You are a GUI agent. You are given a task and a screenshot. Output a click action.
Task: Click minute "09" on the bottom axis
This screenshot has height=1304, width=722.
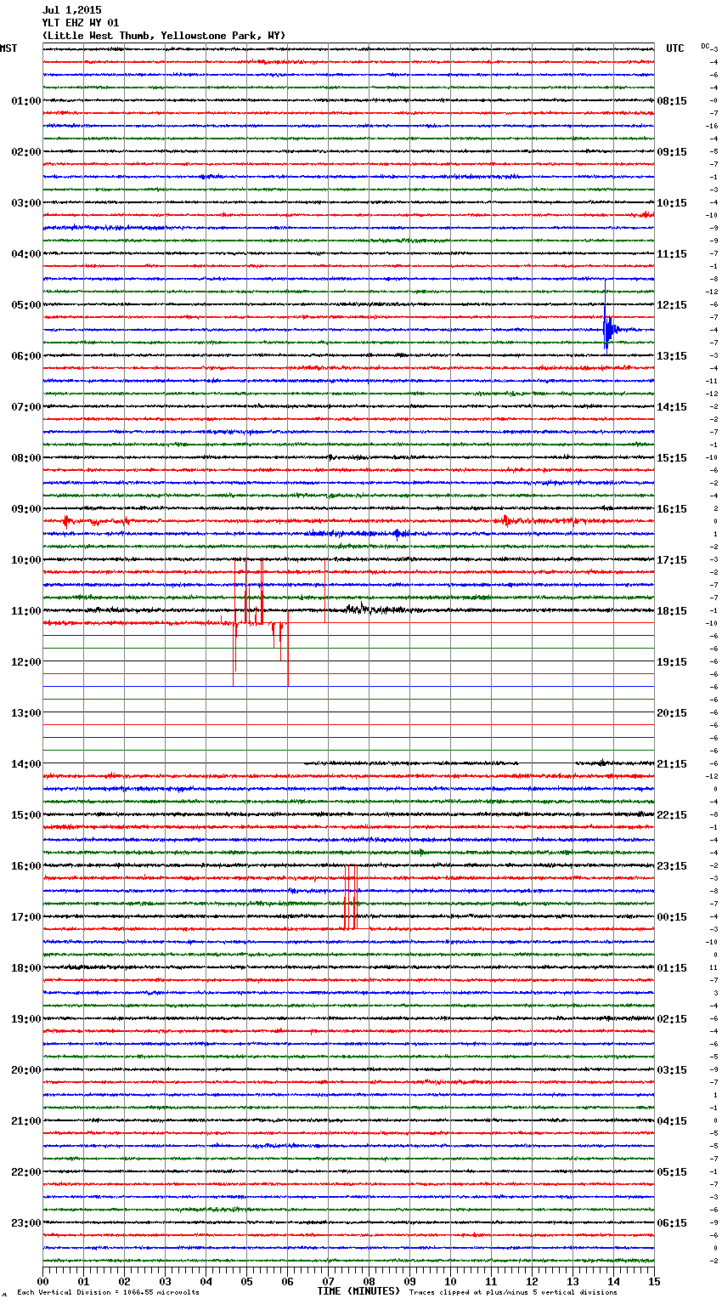(x=409, y=1281)
